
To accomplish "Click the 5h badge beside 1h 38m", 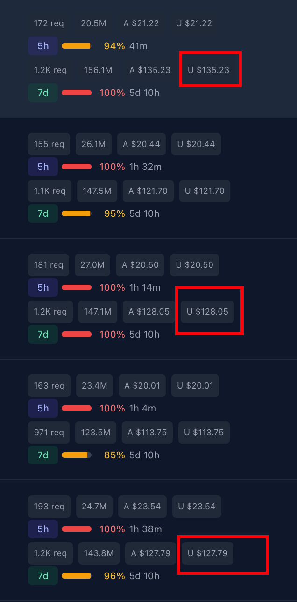I will point(43,529).
